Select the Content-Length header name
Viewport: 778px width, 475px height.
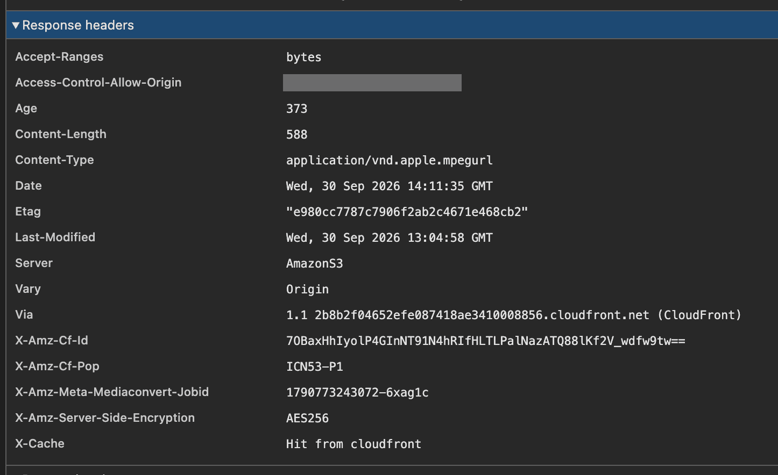61,134
